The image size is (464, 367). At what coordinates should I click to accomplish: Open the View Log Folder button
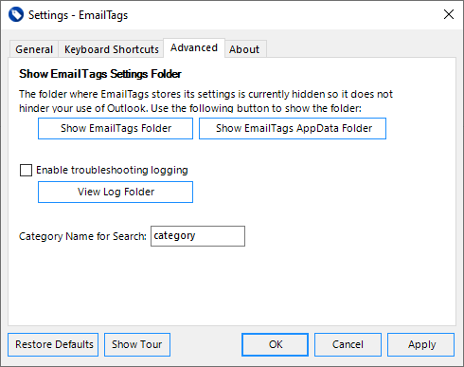tap(116, 192)
